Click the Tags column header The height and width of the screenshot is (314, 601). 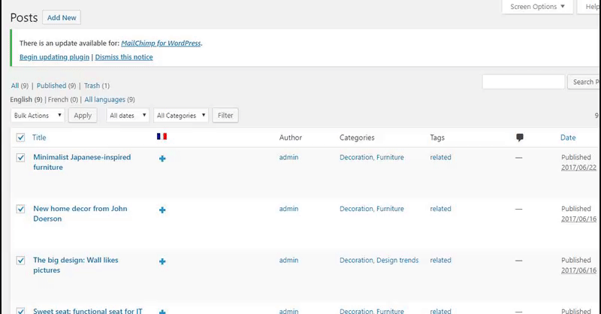(x=437, y=137)
